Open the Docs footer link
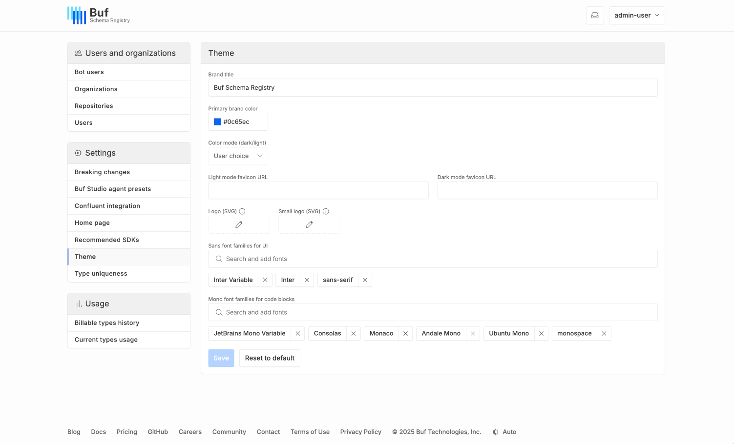734x444 pixels. tap(99, 432)
